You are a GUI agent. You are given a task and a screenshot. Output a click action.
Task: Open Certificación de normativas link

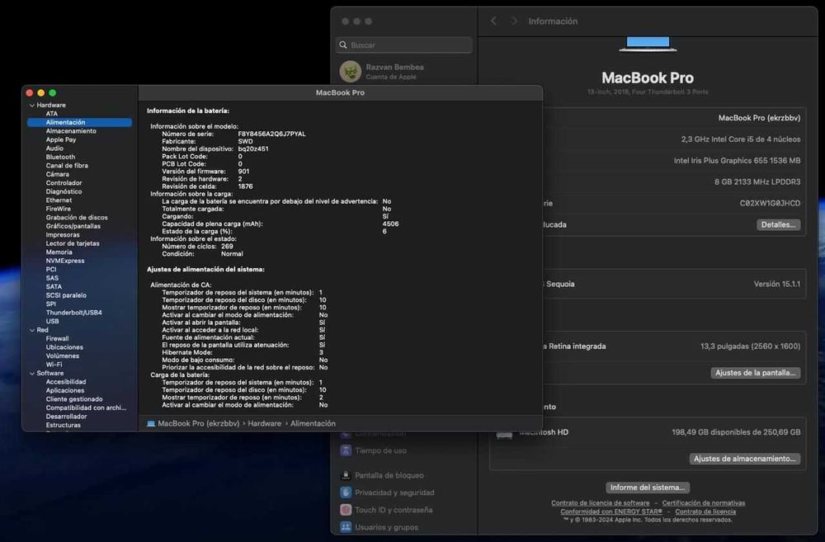[704, 503]
